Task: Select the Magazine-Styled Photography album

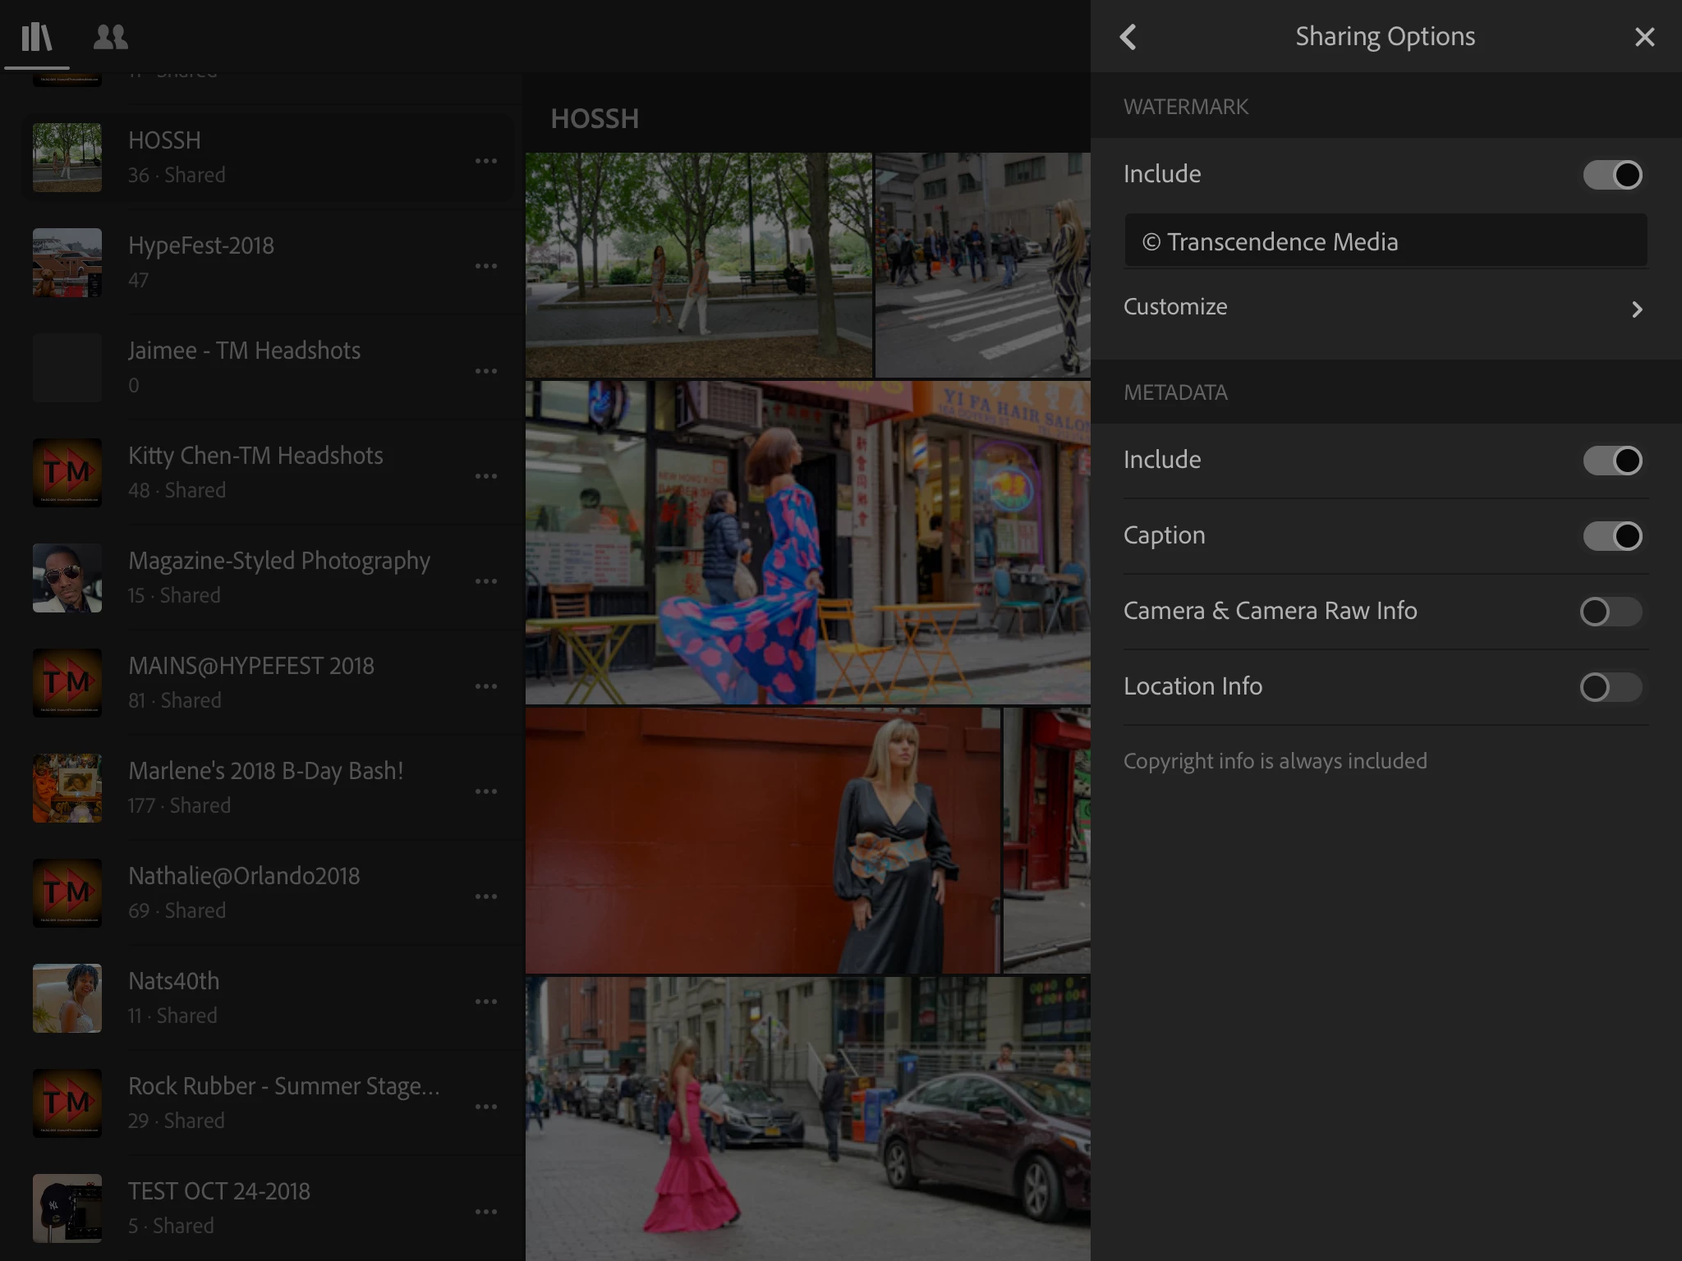Action: [x=279, y=577]
